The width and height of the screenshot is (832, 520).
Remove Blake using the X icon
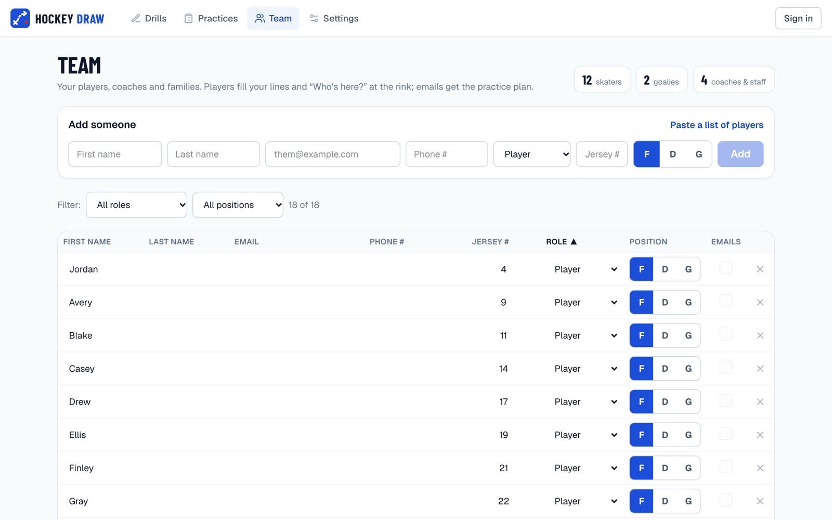click(x=760, y=336)
